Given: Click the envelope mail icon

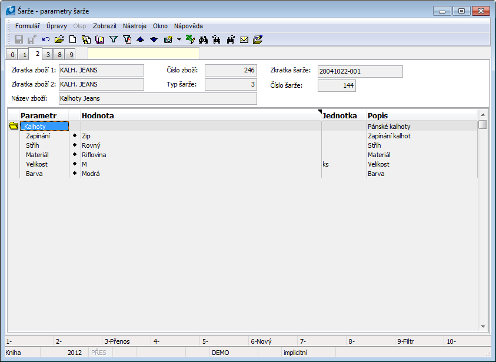Looking at the screenshot, I should [244, 40].
